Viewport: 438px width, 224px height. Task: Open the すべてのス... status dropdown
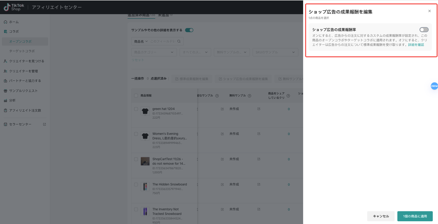coord(195,52)
